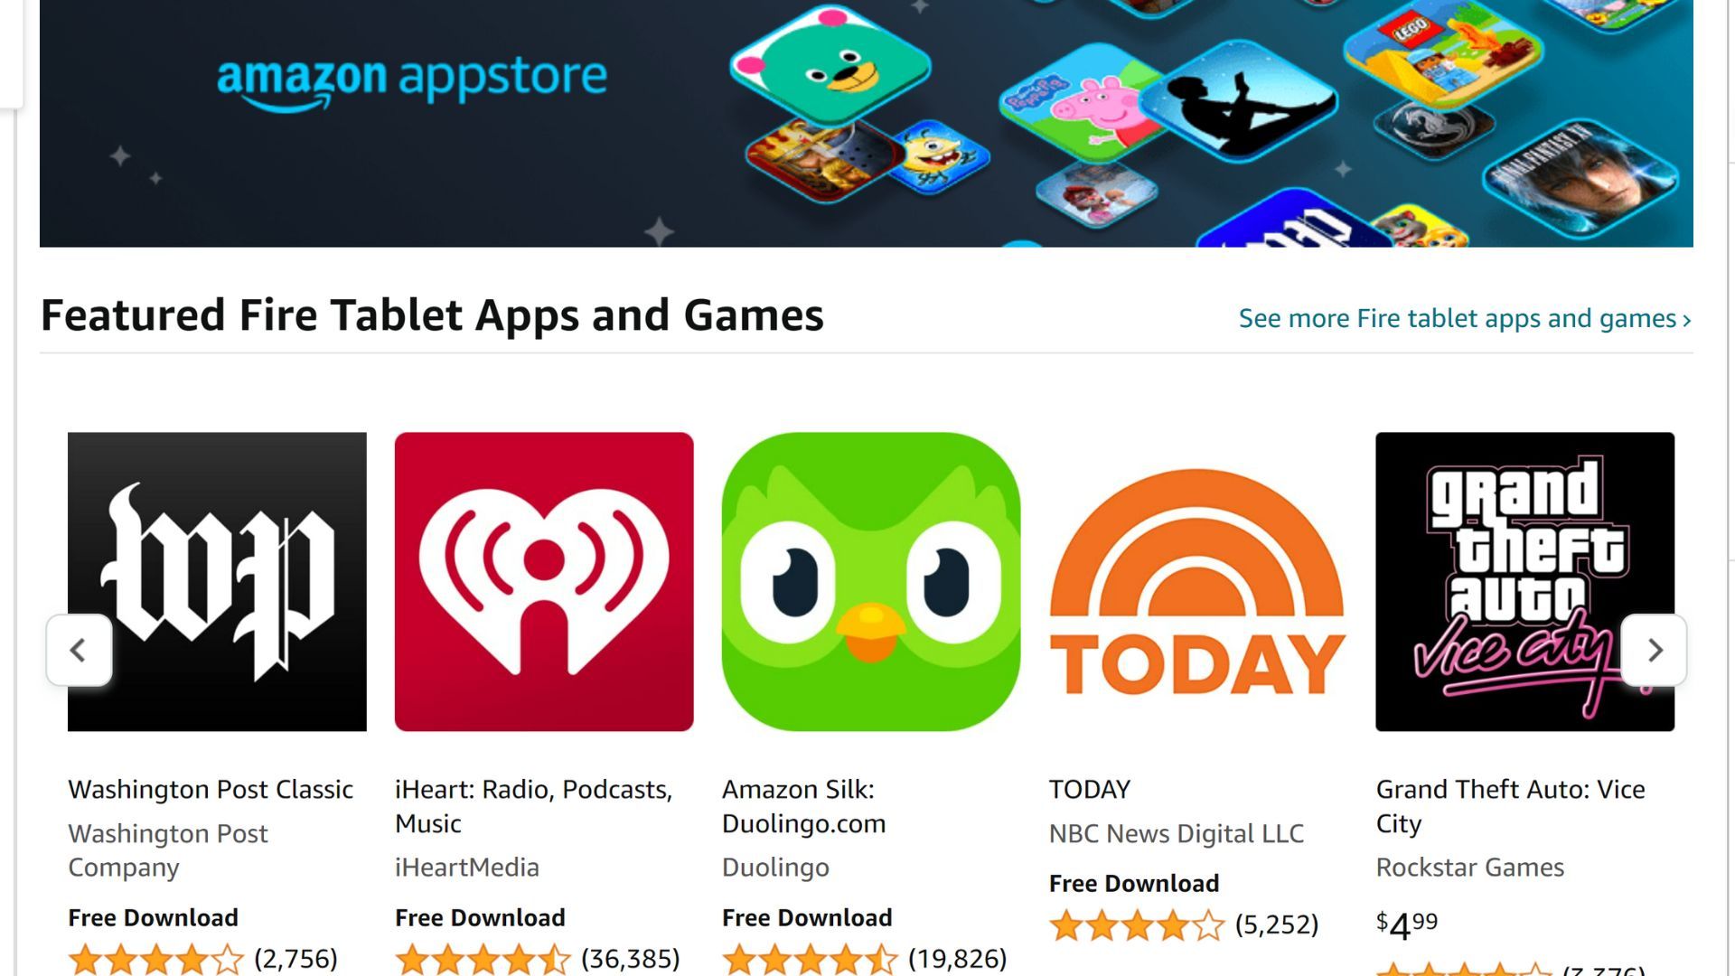Click the Final Fantasy tile in banner
Image resolution: width=1735 pixels, height=976 pixels.
tap(1581, 177)
